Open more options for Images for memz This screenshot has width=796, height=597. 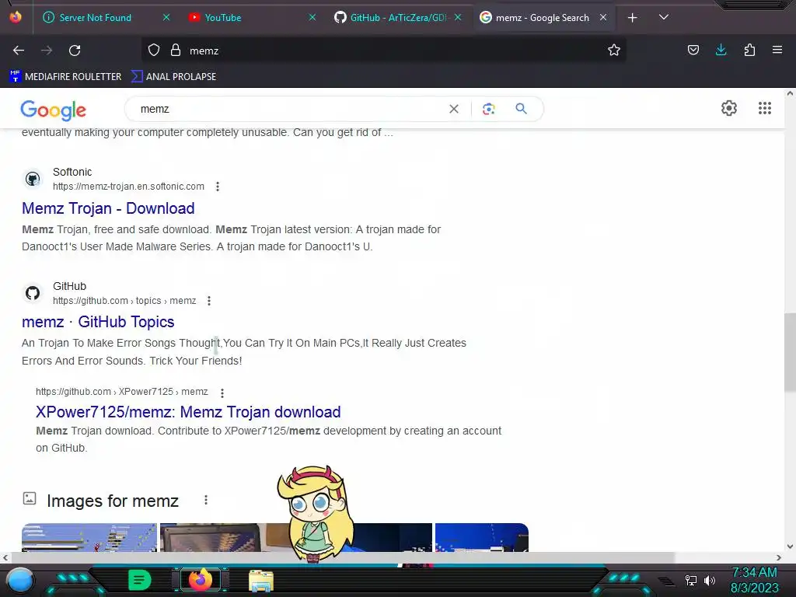(x=205, y=500)
